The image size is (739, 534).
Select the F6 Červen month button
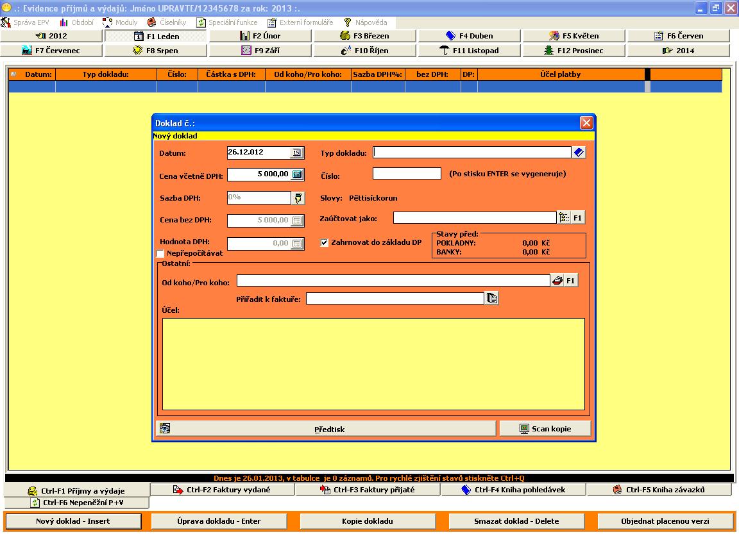point(679,36)
